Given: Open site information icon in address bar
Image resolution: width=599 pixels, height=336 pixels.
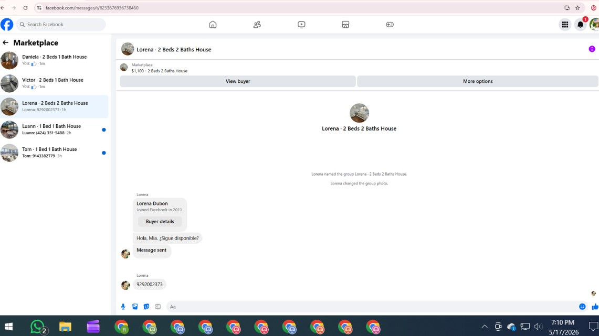Looking at the screenshot, I should pos(39,8).
